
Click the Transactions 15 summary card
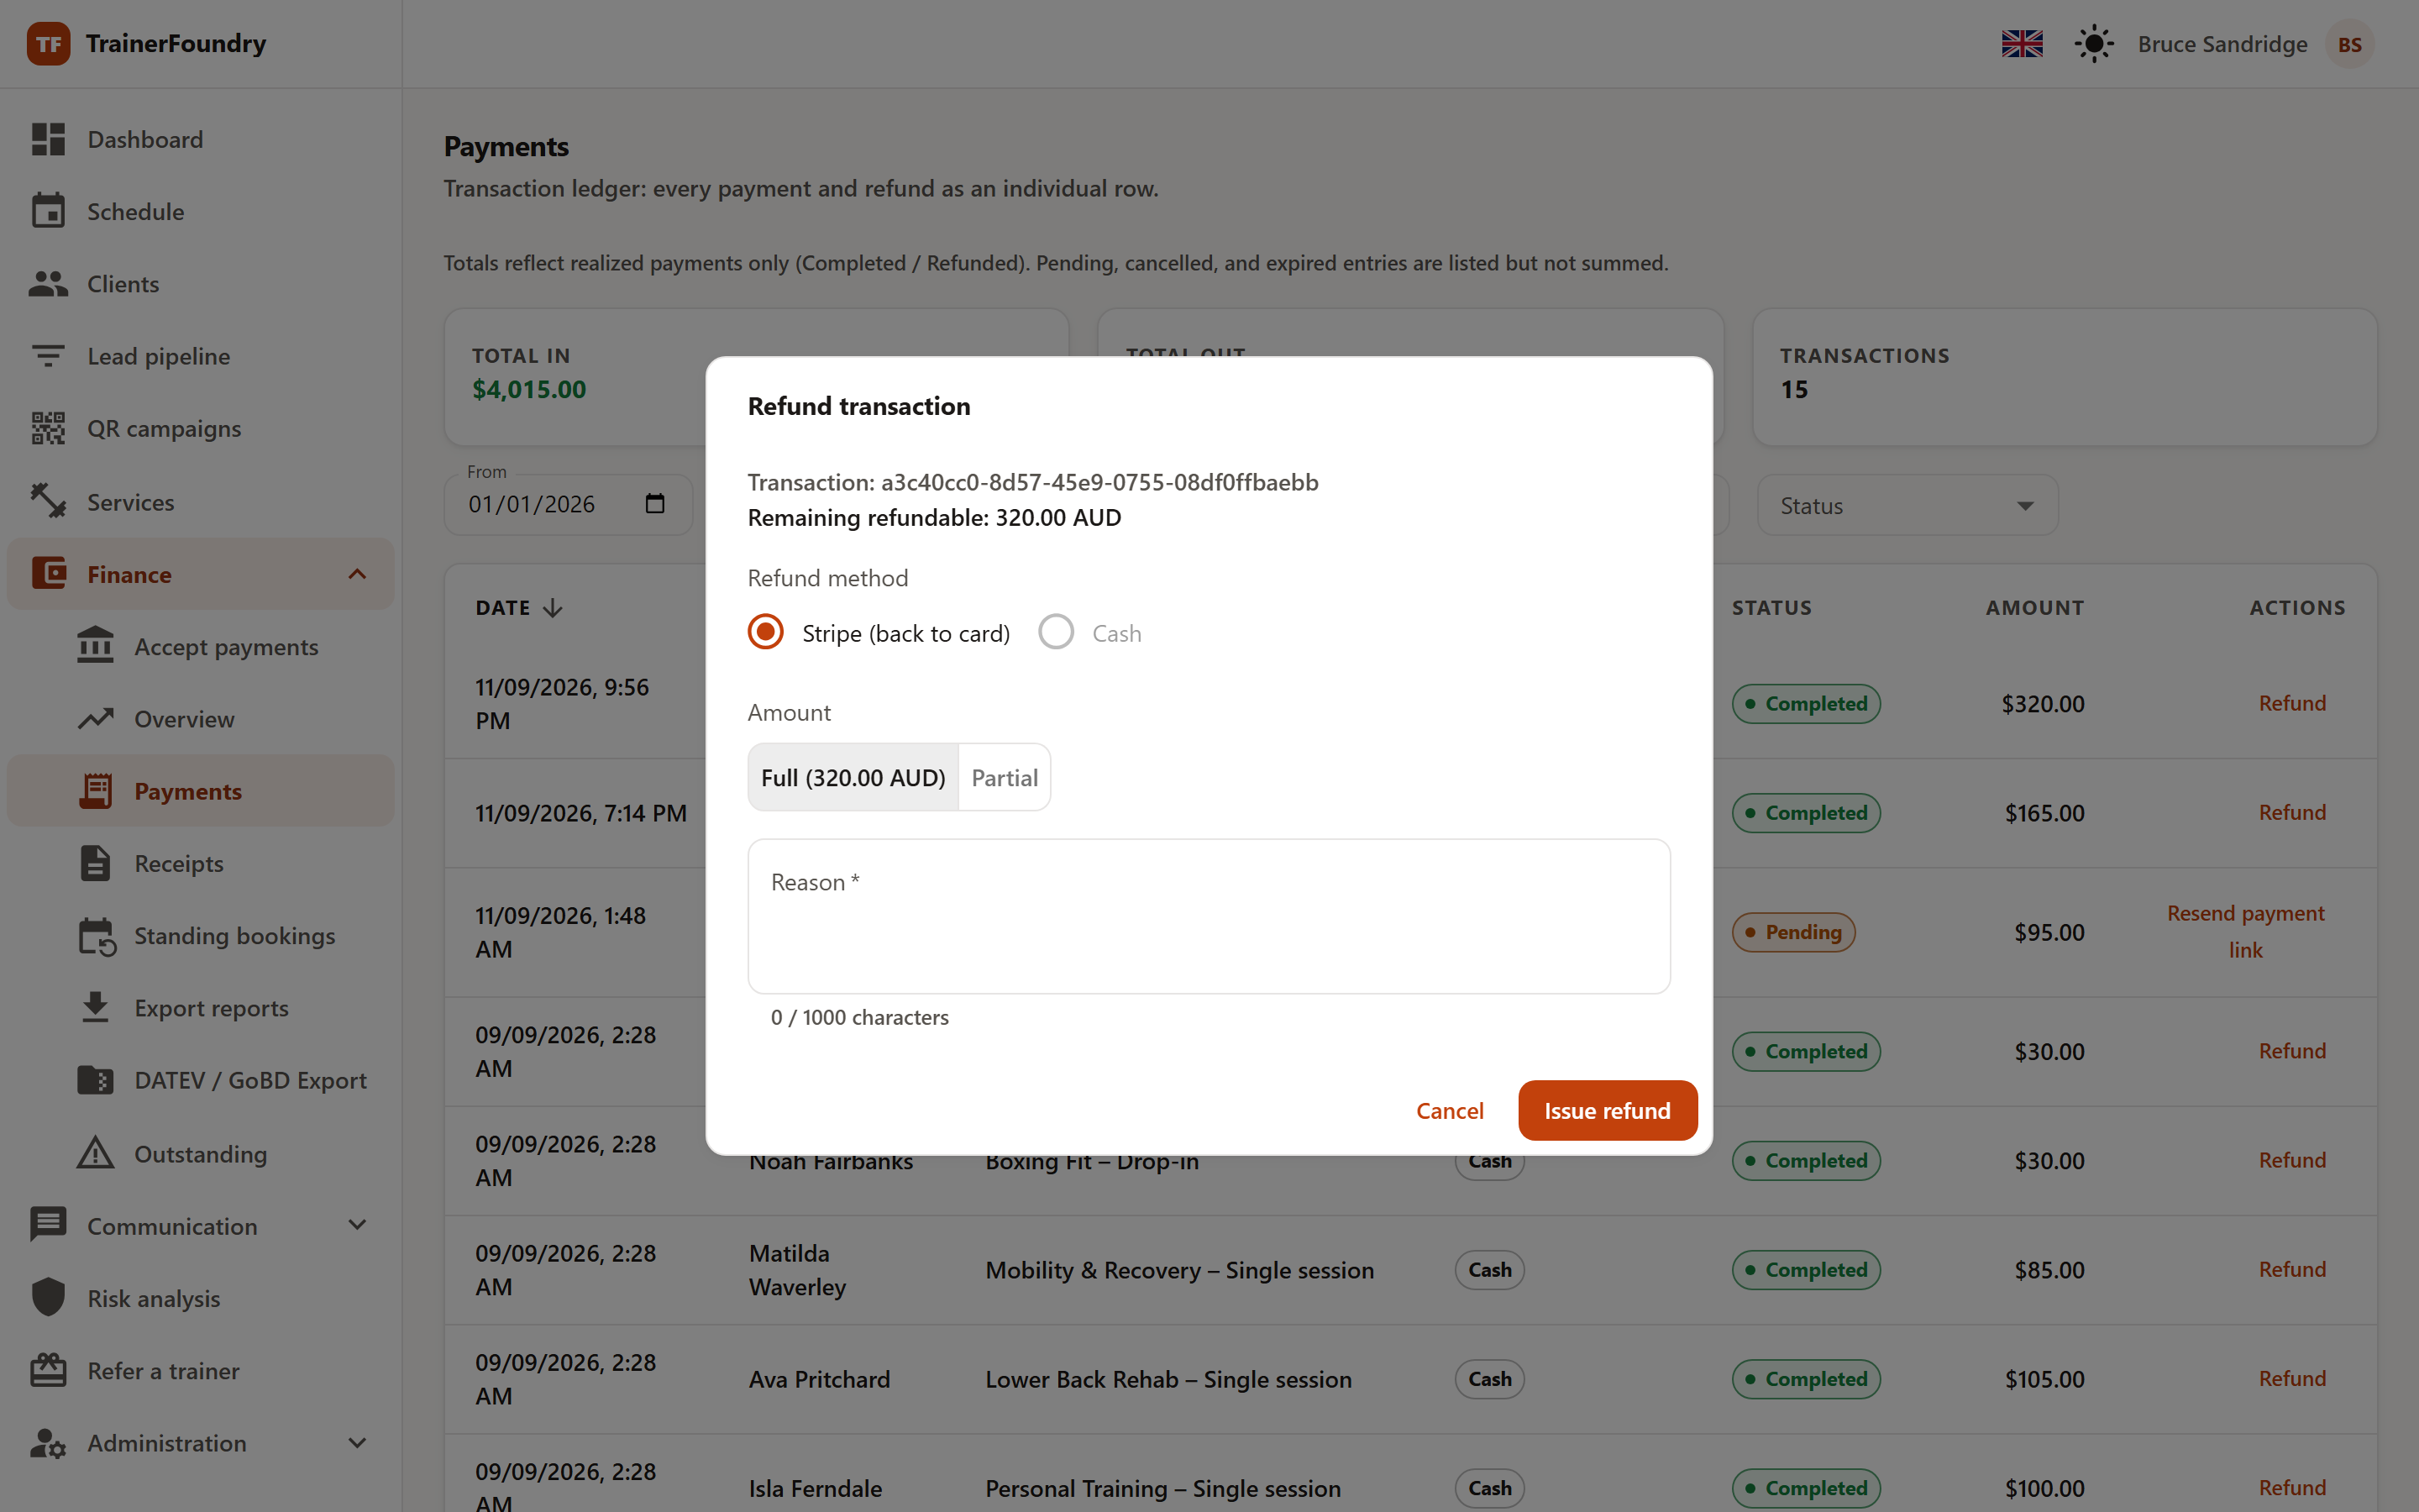pyautogui.click(x=2065, y=377)
